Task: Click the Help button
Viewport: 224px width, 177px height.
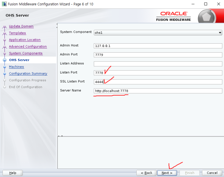Action: pyautogui.click(x=13, y=173)
